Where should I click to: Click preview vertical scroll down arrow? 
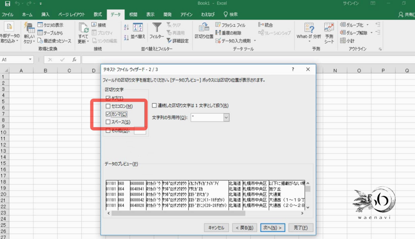coord(308,207)
